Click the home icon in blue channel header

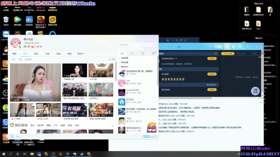227,46
